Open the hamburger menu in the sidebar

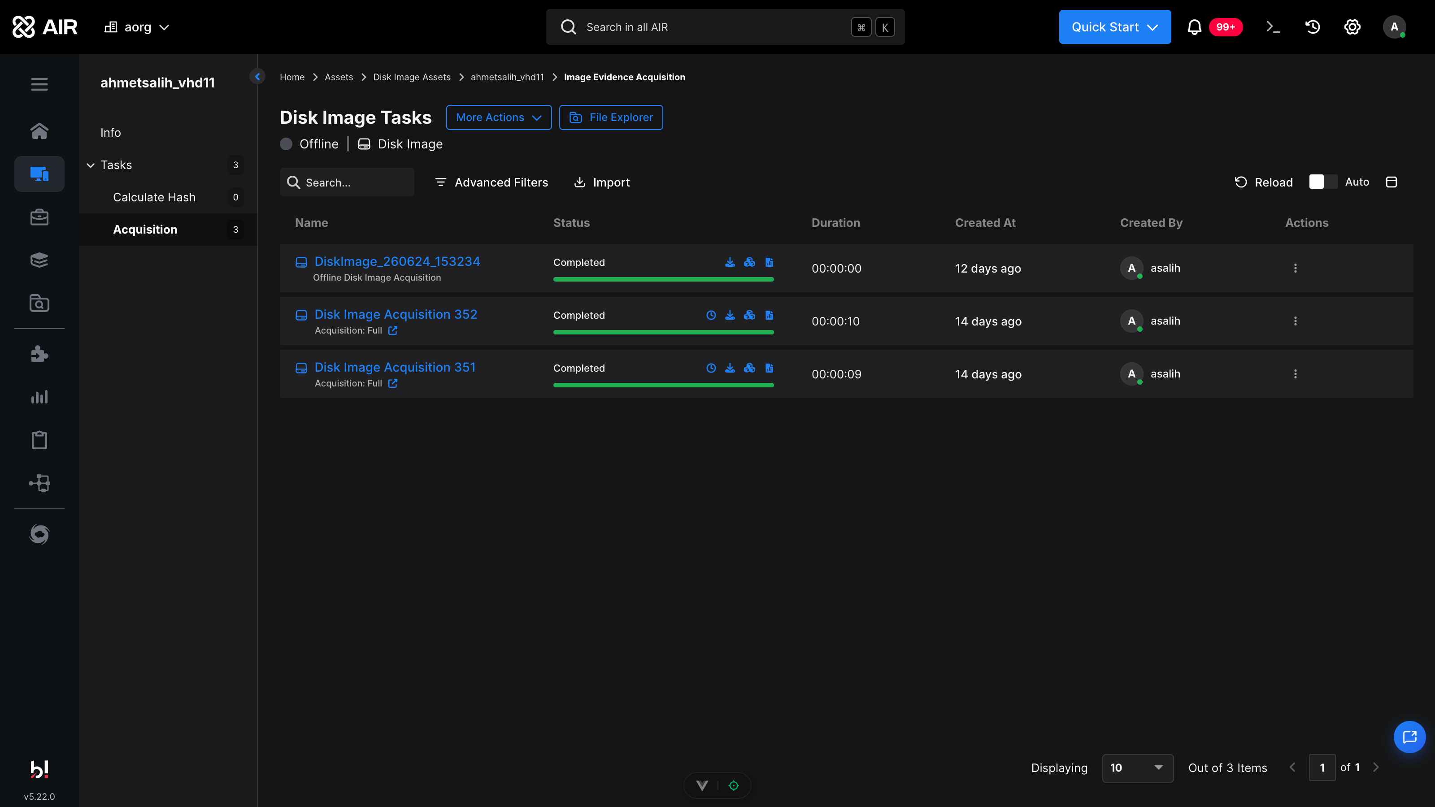pos(39,84)
